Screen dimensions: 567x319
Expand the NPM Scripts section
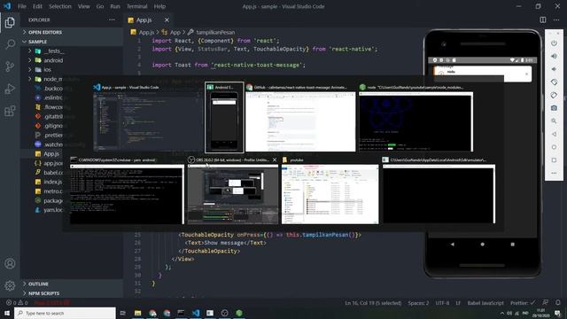coord(72,293)
